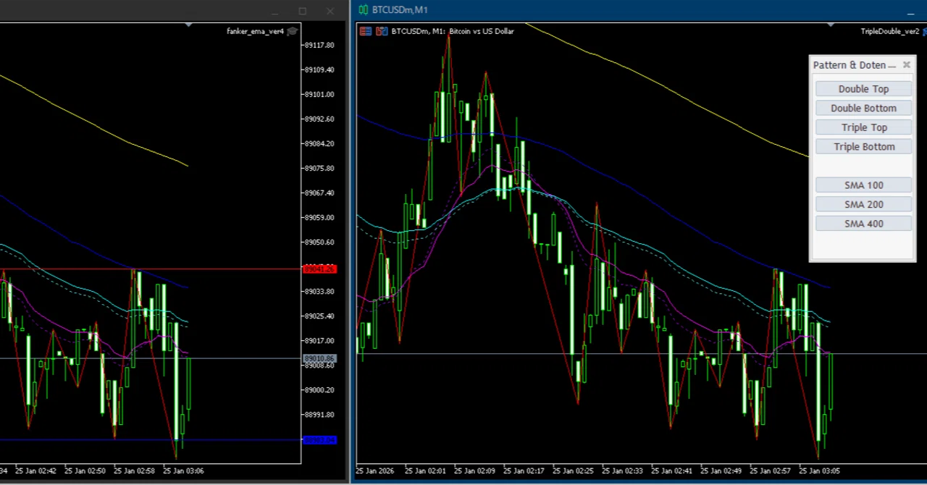
Task: Close the Pattern & Doten panel
Action: tap(906, 65)
